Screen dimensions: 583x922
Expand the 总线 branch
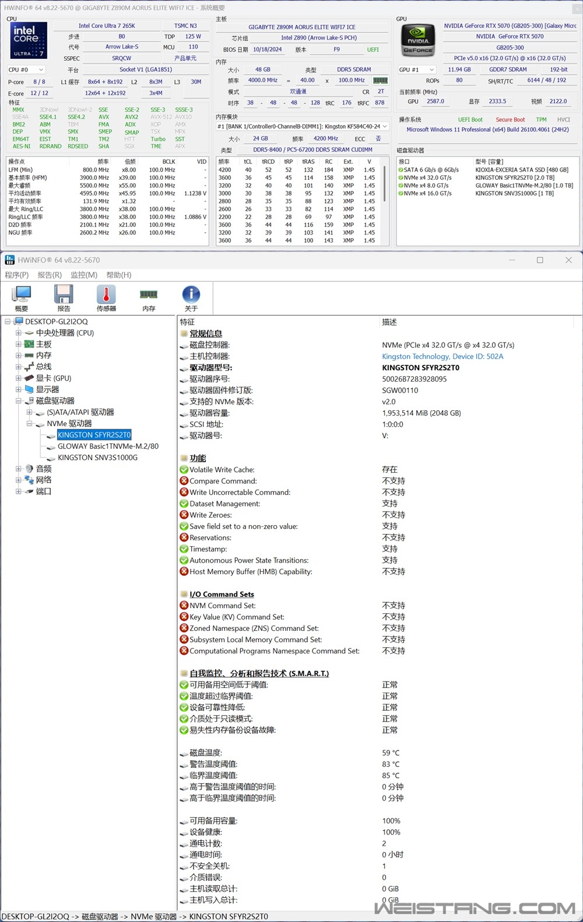pos(18,366)
